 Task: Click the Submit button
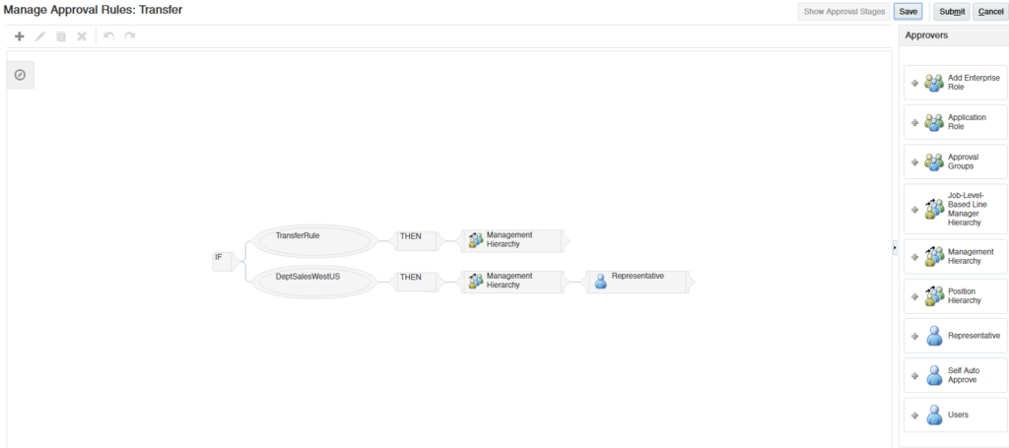[952, 12]
